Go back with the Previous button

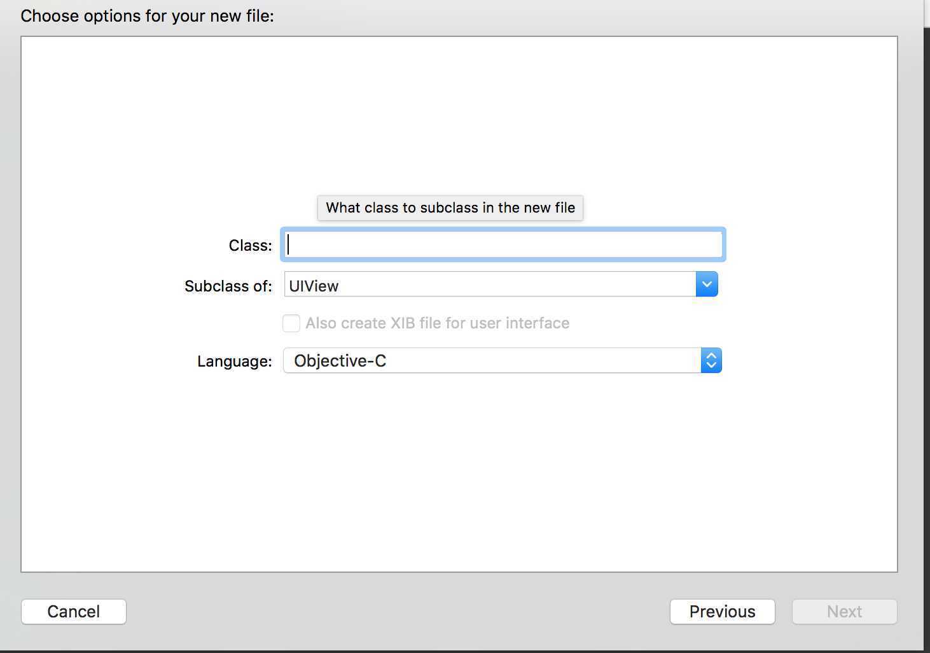722,612
